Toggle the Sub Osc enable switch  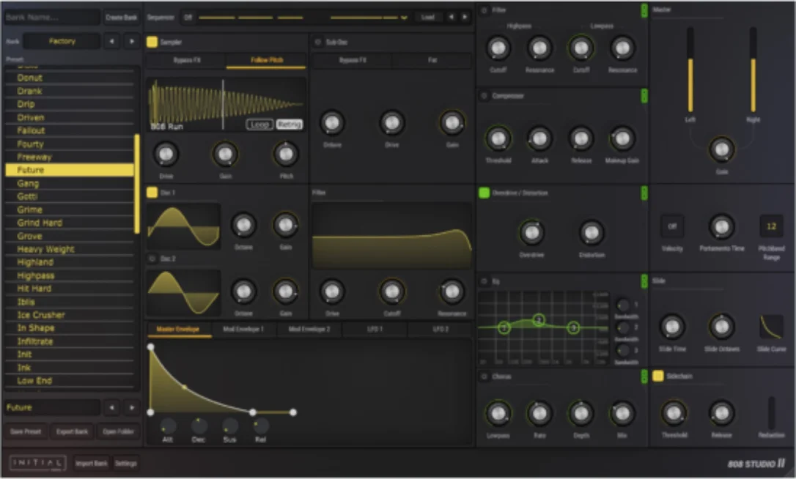coord(318,42)
